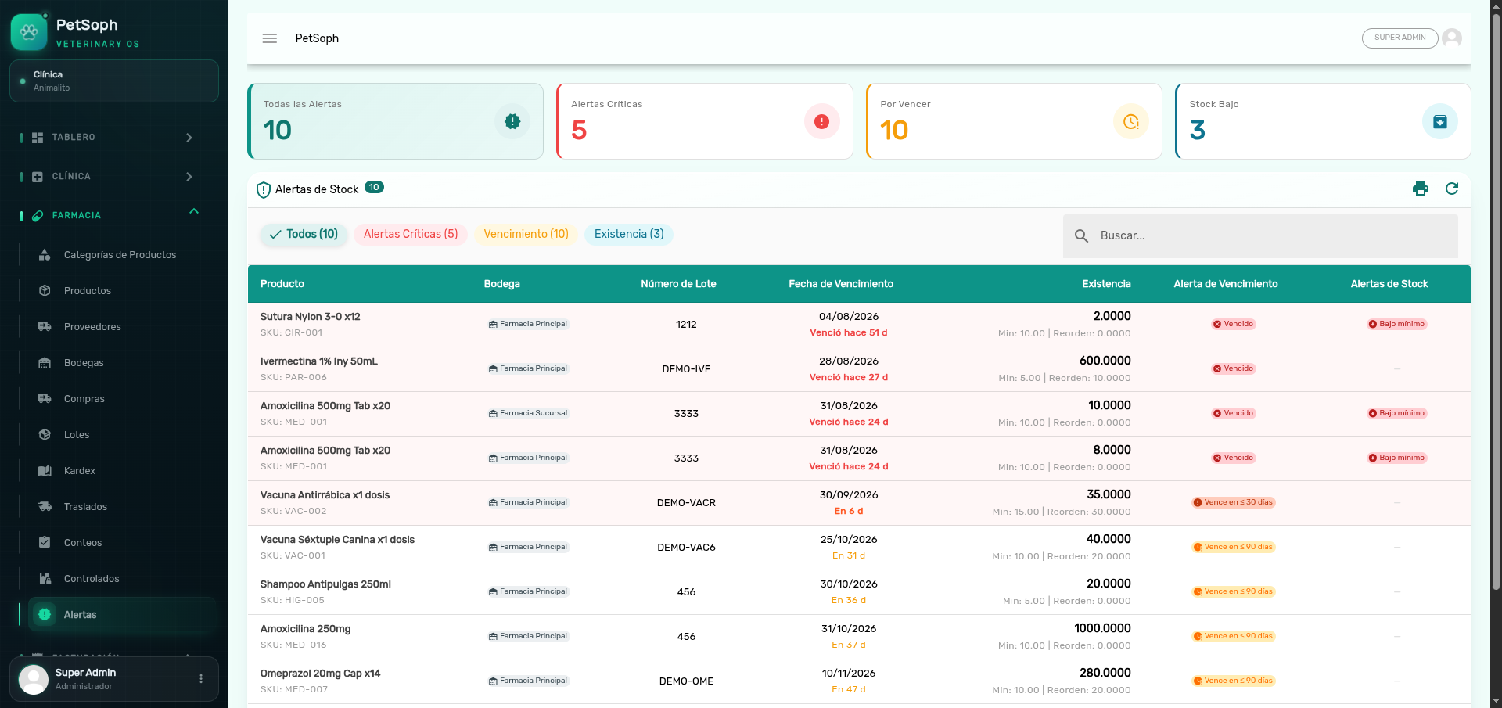Click the Compras sidebar icon

[x=45, y=399]
